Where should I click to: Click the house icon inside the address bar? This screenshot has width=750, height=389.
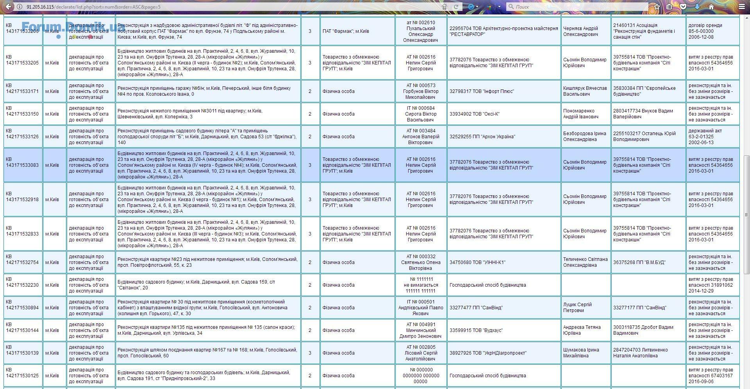coord(444,7)
